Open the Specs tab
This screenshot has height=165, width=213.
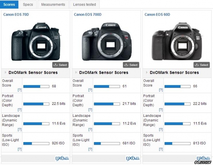28,4
